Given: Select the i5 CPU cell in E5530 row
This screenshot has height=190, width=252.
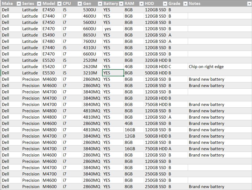Looking at the screenshot, I should [72, 73].
